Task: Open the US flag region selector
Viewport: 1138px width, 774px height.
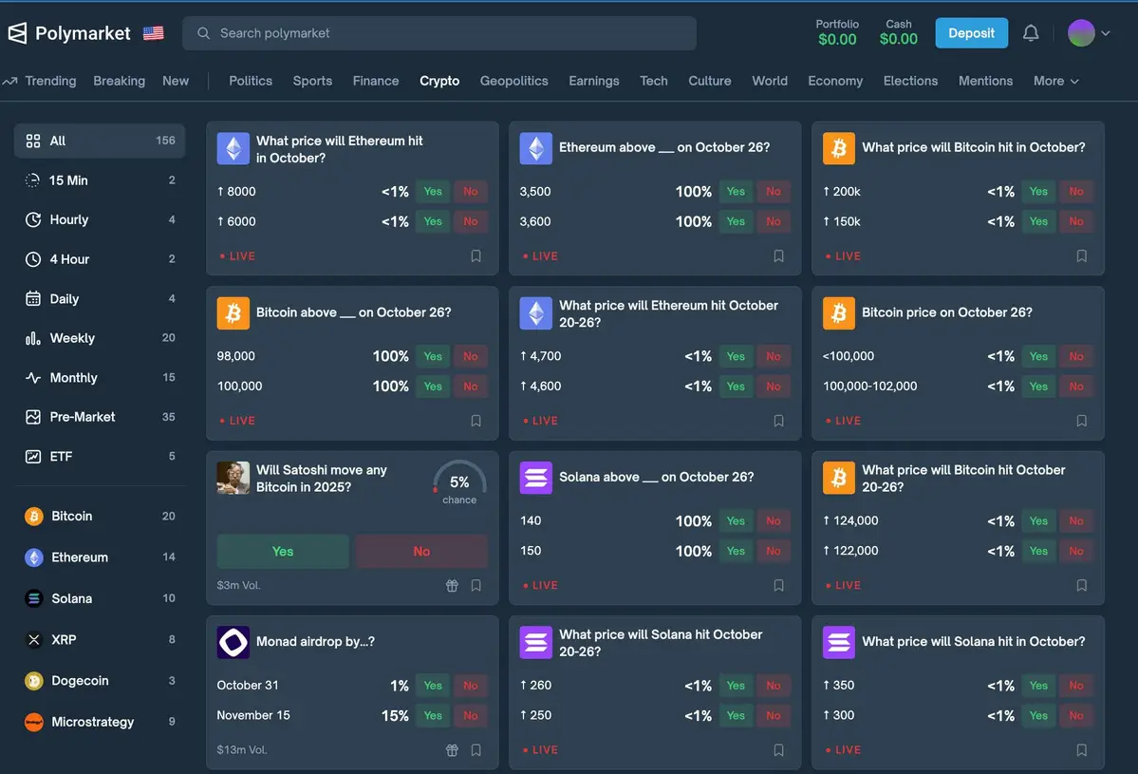Action: coord(153,33)
